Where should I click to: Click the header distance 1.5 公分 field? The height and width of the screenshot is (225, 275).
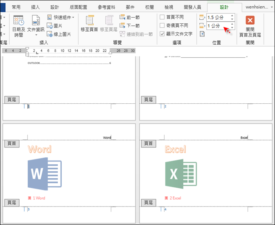click(219, 17)
